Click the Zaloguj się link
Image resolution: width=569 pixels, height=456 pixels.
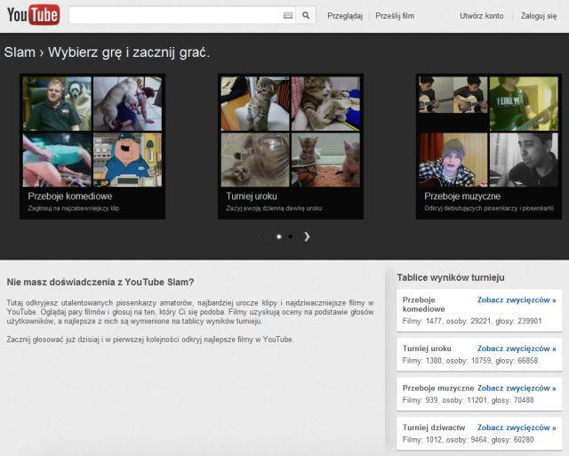[538, 16]
